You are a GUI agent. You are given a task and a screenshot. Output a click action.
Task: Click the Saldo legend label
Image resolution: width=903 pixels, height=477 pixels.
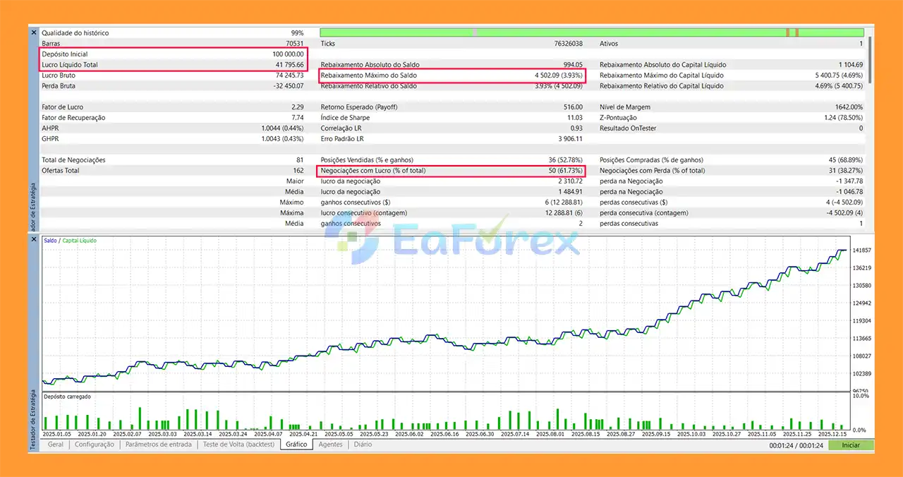pyautogui.click(x=50, y=241)
